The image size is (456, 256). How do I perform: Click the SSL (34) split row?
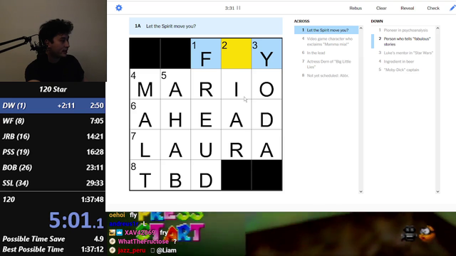pos(53,183)
